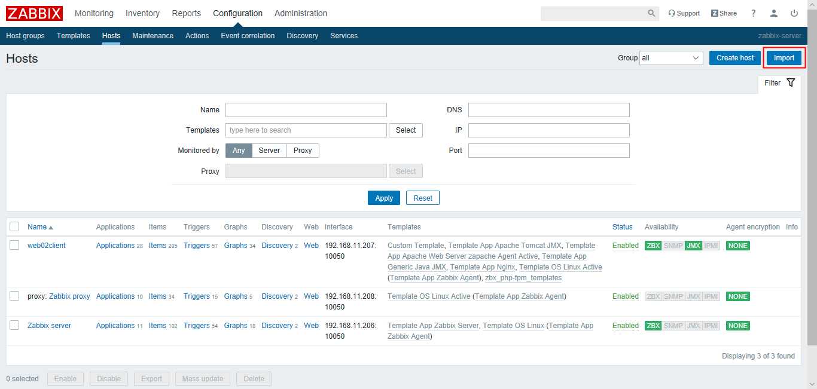This screenshot has height=389, width=817.
Task: Go to Event correlation submenu
Action: [x=248, y=36]
